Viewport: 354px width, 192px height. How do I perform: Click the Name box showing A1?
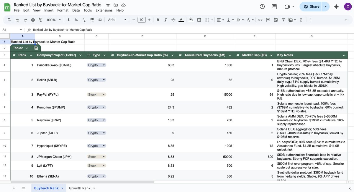coord(12,30)
